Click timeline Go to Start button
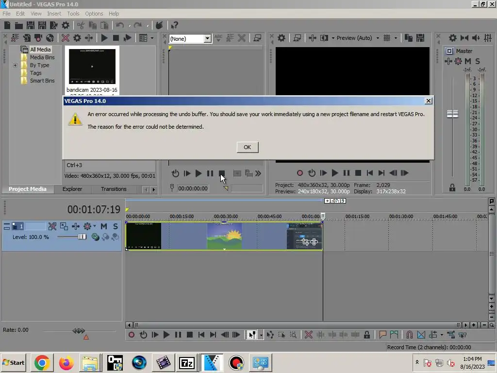The image size is (497, 373). tap(201, 335)
